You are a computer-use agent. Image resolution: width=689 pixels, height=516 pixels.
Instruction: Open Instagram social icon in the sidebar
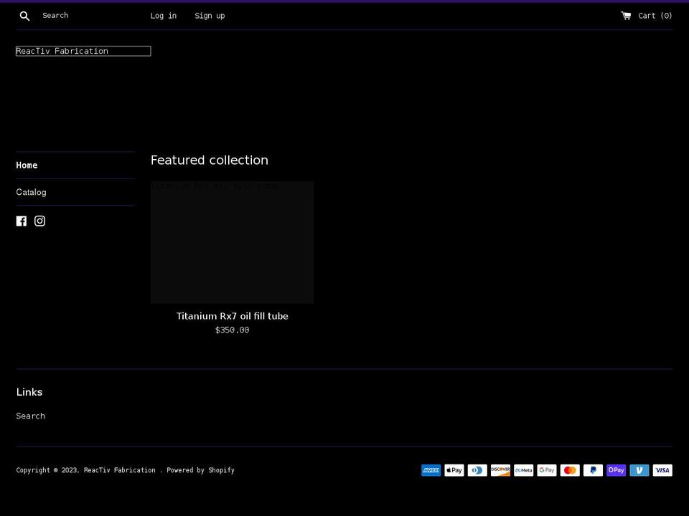click(x=39, y=221)
